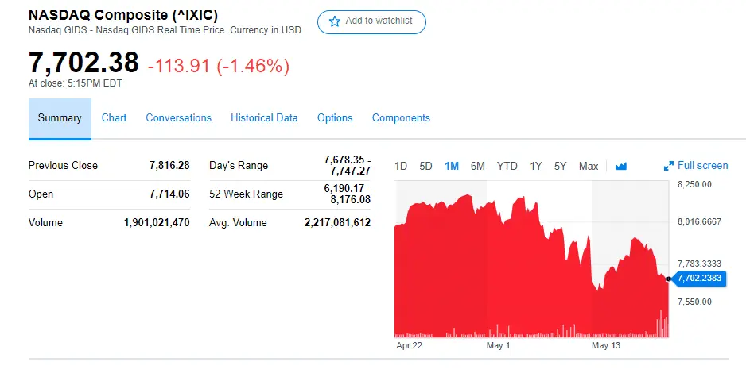Viewport: 746px width, 377px height.
Task: Select the 5D chart range
Action: tap(425, 166)
